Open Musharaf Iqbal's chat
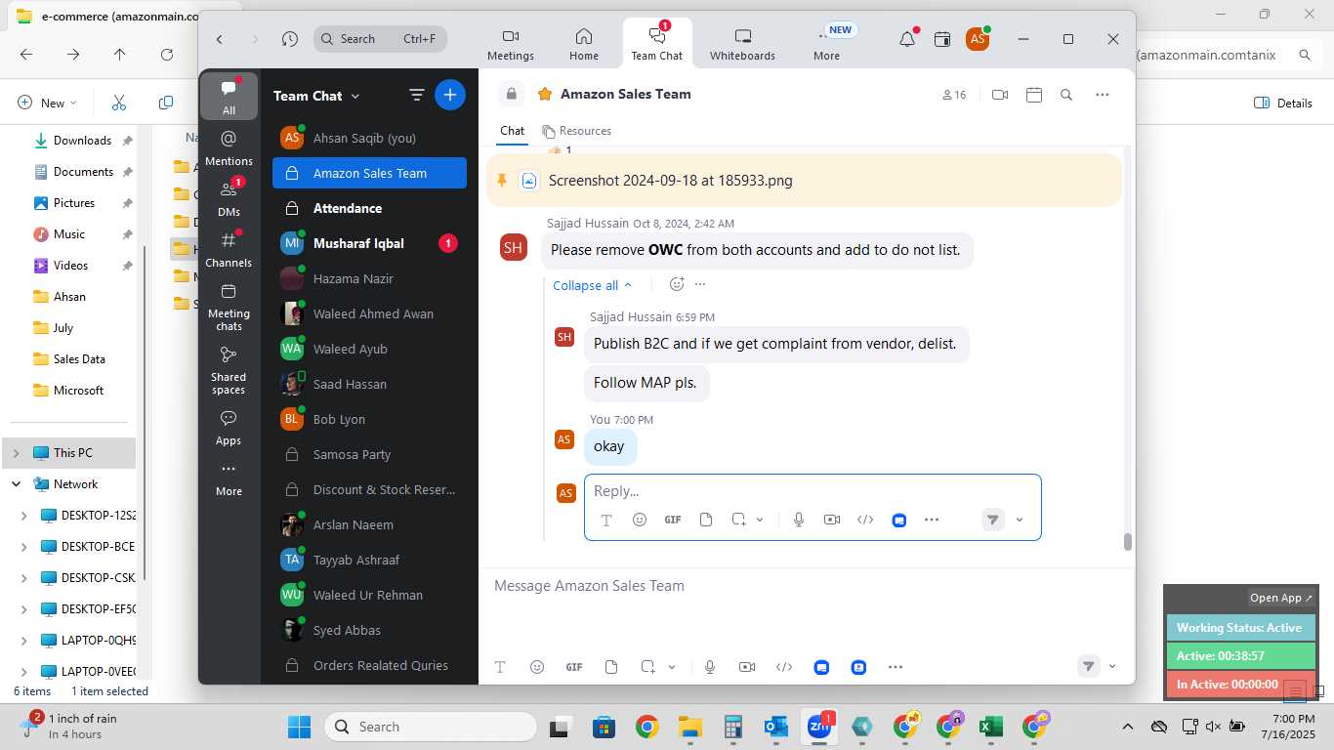 coord(369,243)
